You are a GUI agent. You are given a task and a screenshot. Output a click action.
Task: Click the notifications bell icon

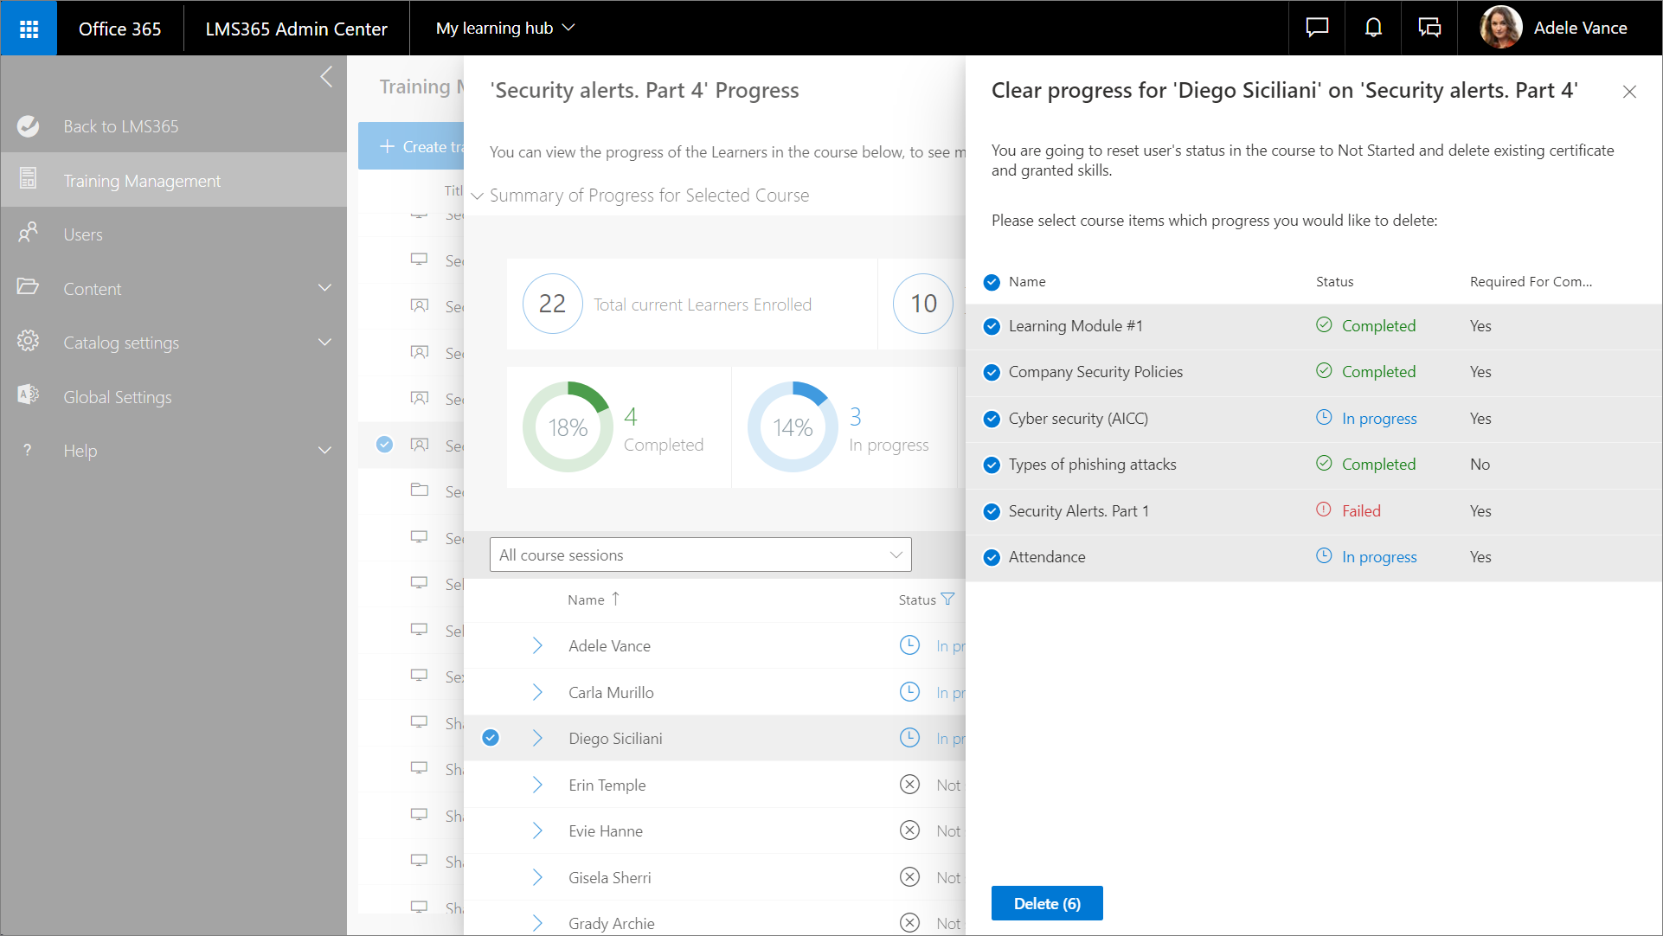(x=1373, y=29)
